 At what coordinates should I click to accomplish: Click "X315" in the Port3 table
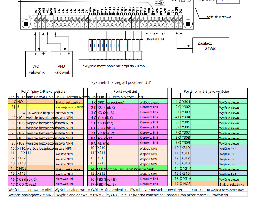pyautogui.click(x=185, y=173)
